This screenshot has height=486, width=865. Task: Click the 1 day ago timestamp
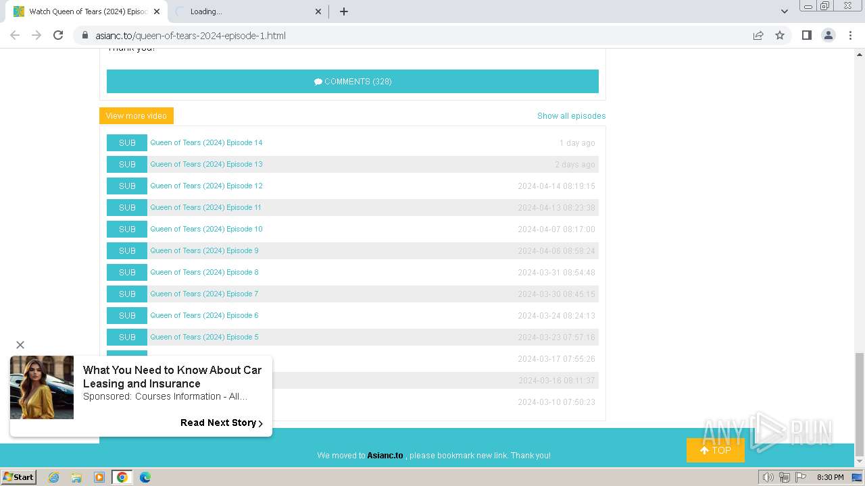577,143
